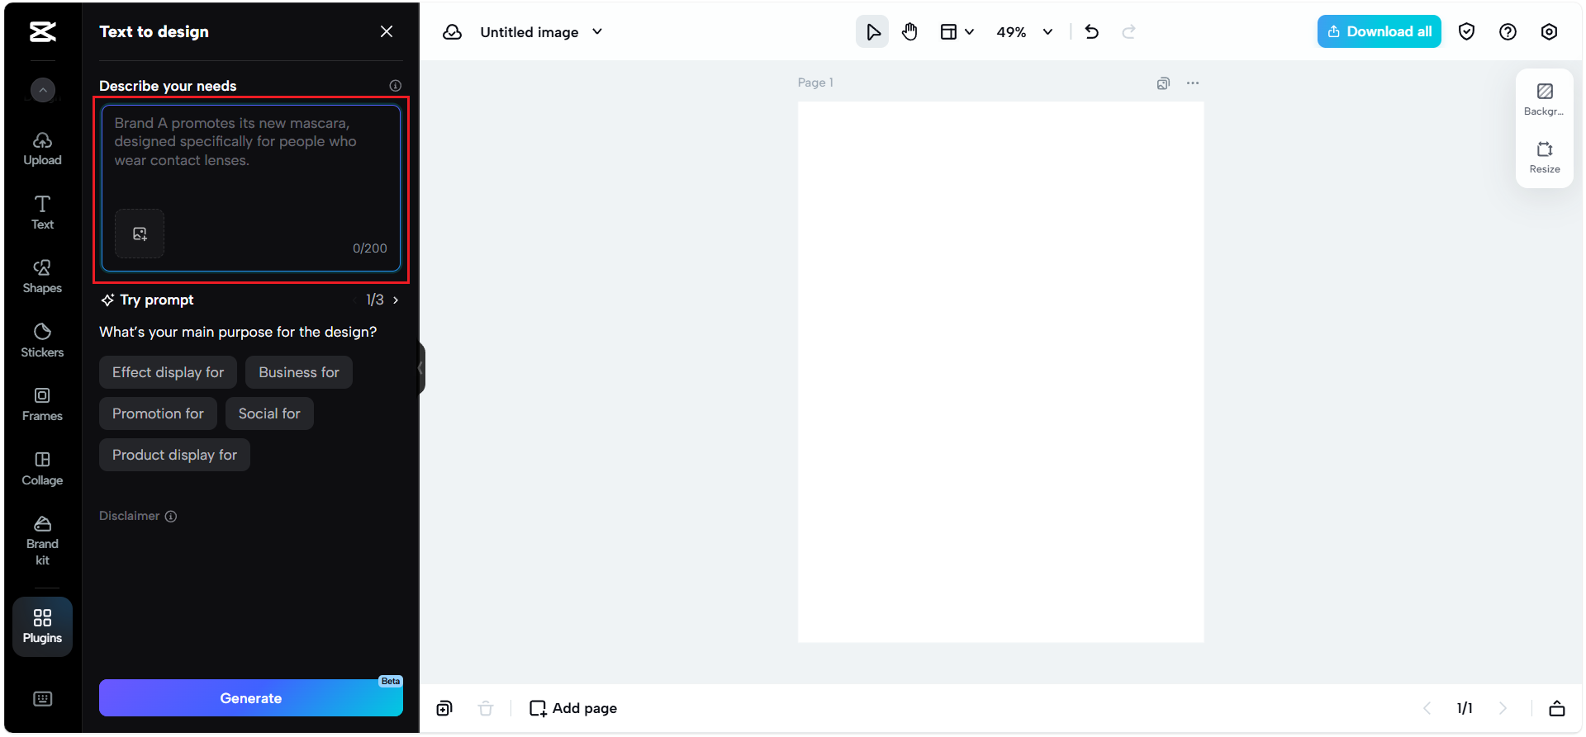The image size is (1586, 737).
Task: Open Page 1 more options menu
Action: [x=1193, y=83]
